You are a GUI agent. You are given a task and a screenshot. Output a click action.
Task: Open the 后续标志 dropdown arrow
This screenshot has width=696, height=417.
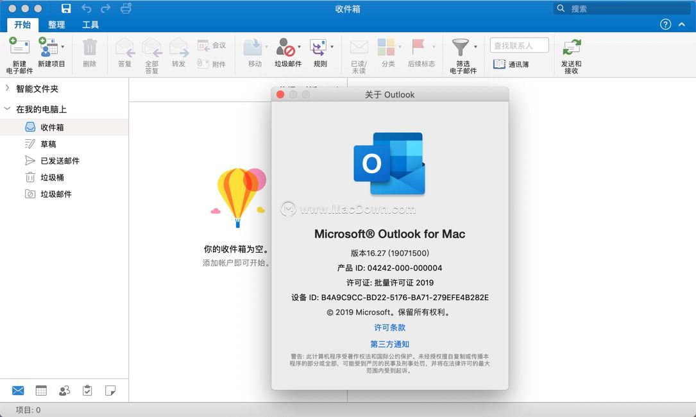click(x=434, y=47)
